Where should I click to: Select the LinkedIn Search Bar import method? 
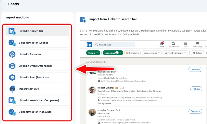37,31
